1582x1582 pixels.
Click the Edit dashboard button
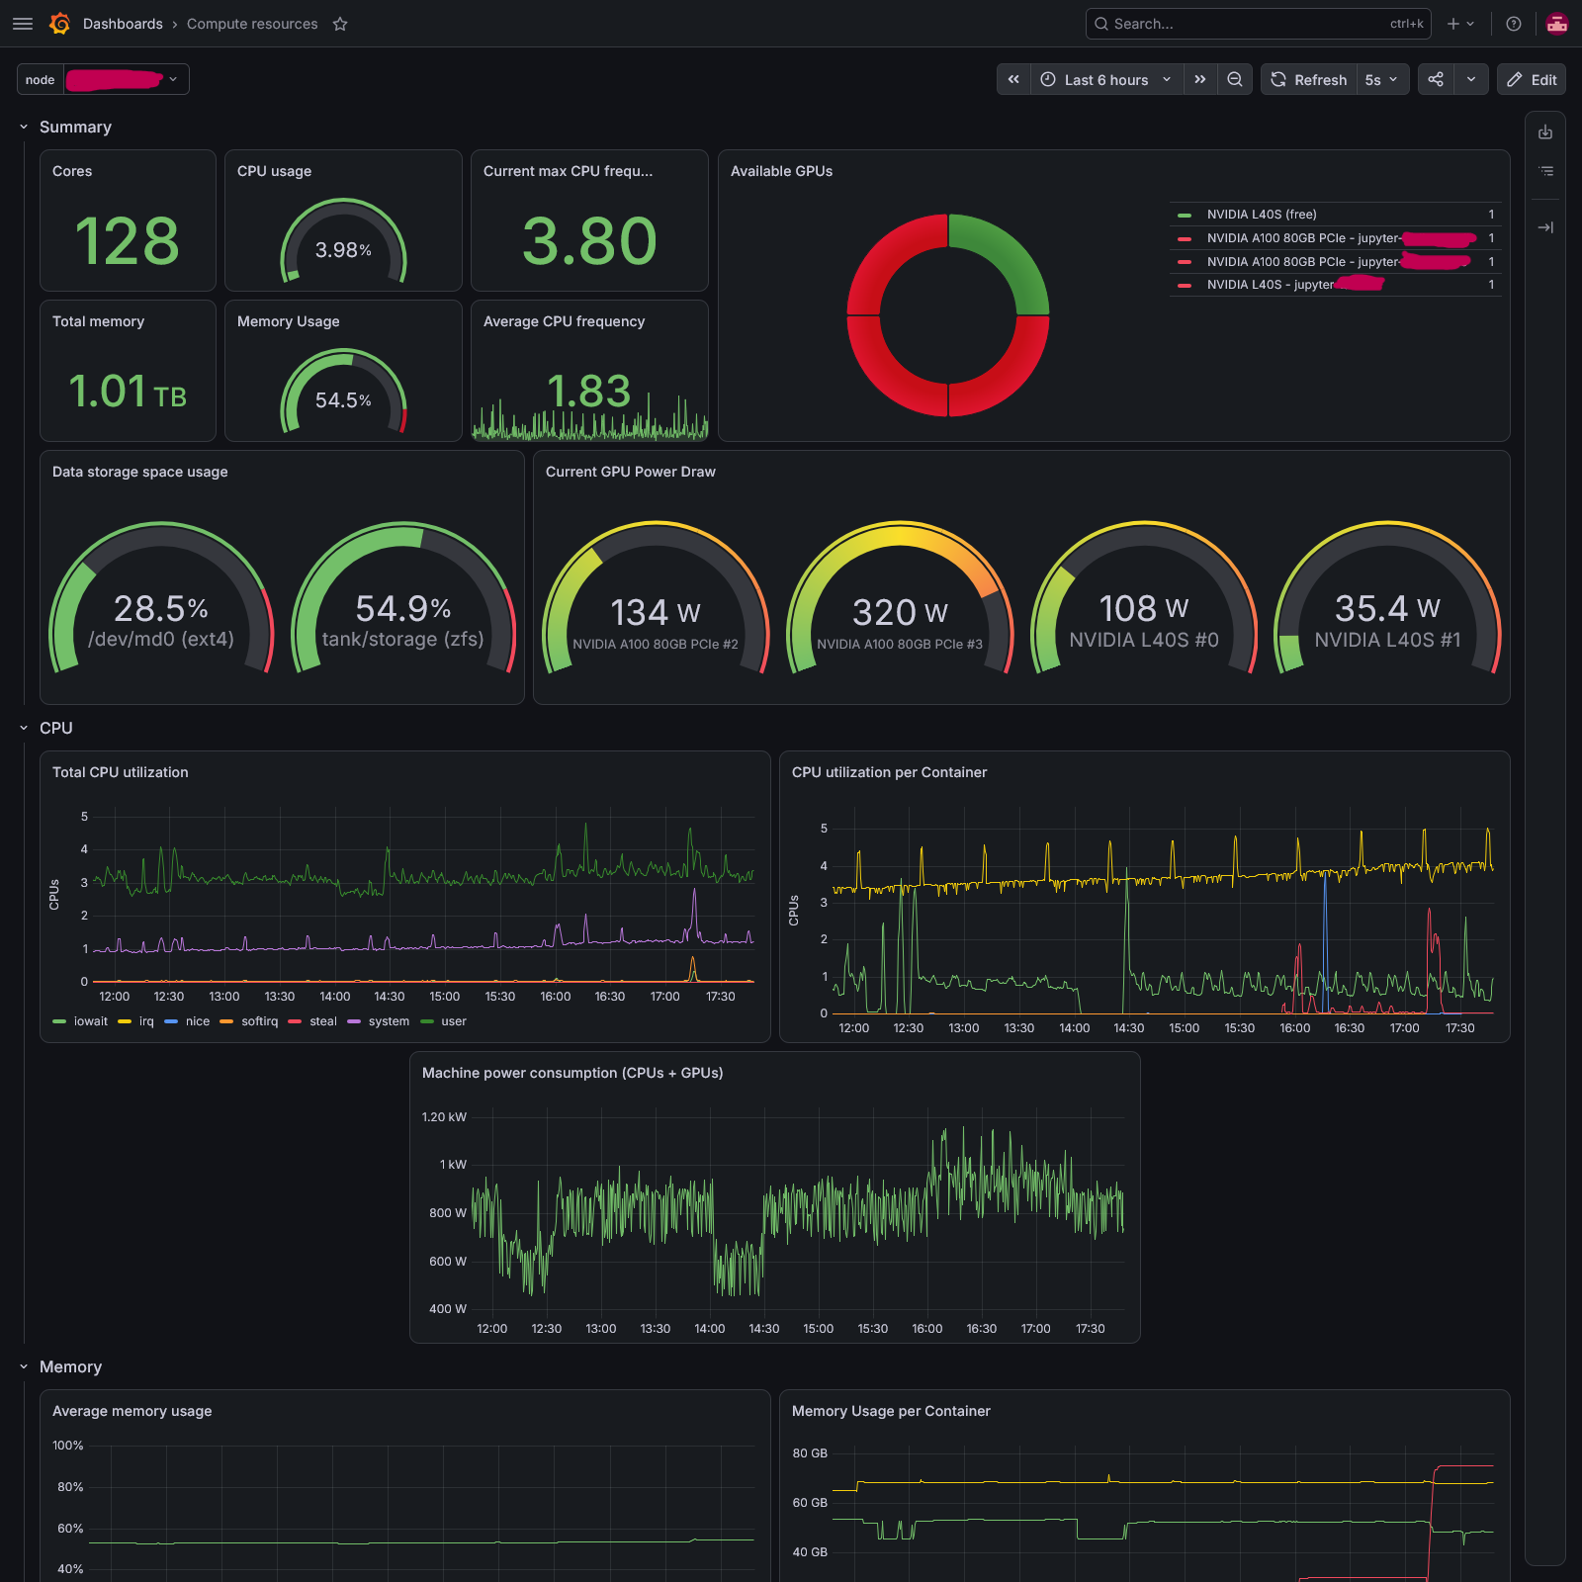1532,80
